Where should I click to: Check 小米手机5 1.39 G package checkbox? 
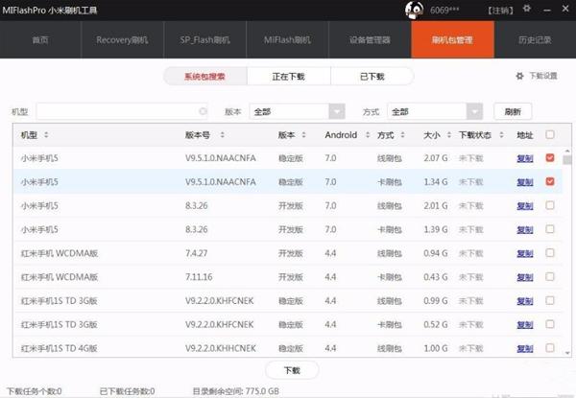[550, 229]
